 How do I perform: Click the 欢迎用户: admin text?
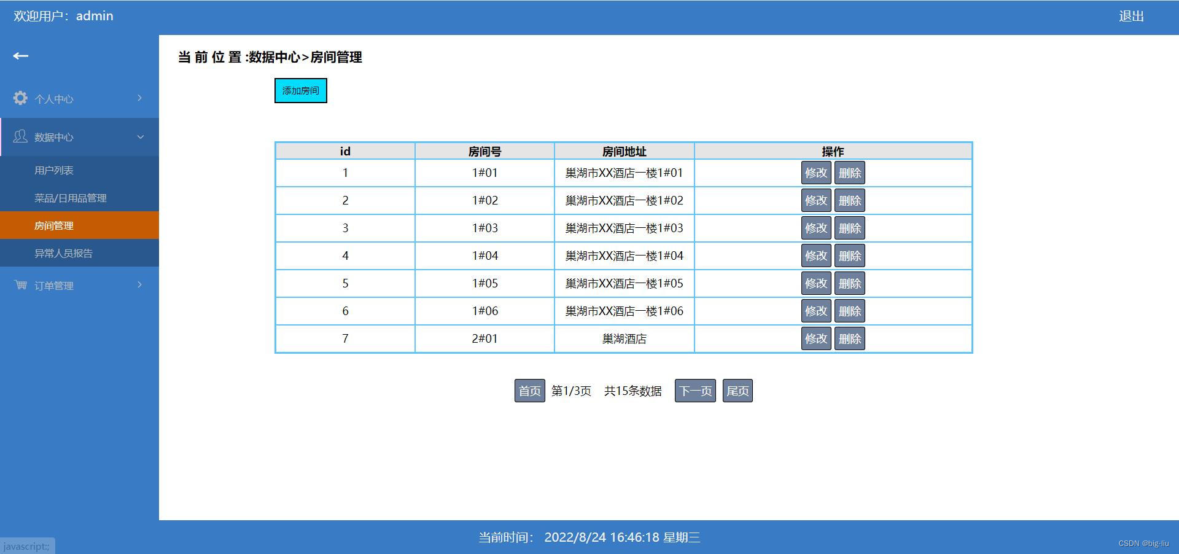point(63,16)
